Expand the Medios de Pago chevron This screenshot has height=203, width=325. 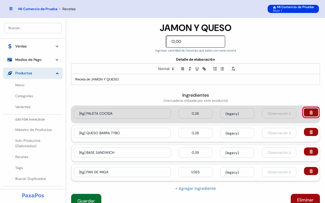57,60
